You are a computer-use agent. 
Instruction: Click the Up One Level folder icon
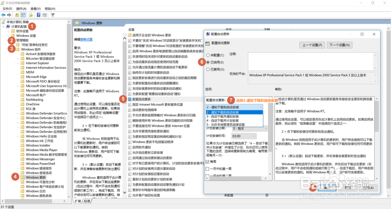point(17,15)
